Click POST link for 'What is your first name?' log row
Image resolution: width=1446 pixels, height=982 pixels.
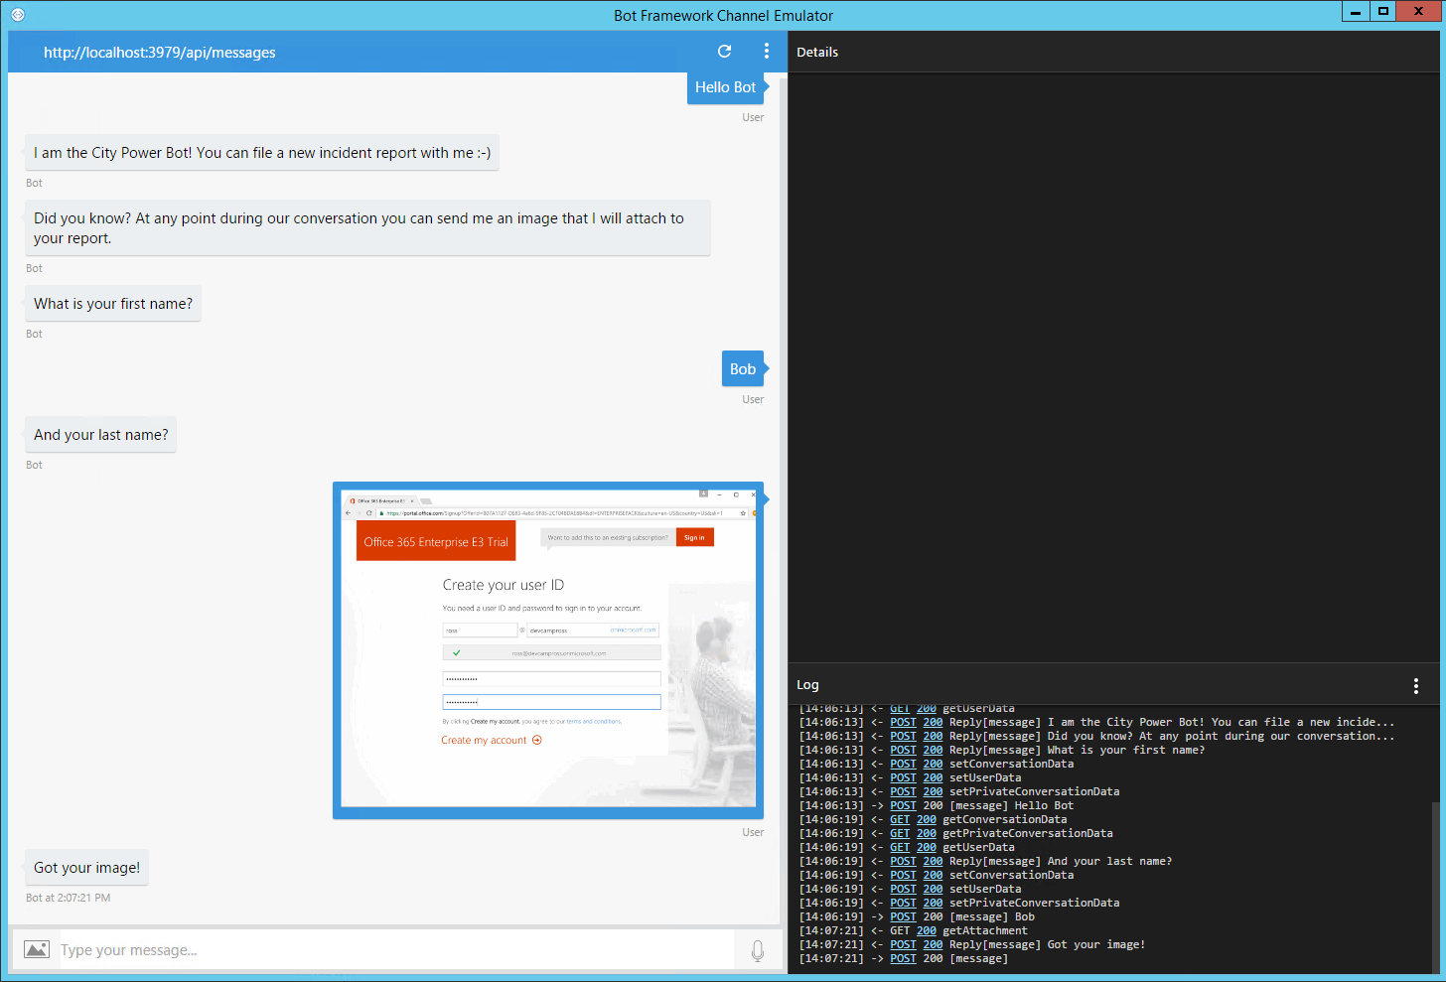(x=903, y=751)
